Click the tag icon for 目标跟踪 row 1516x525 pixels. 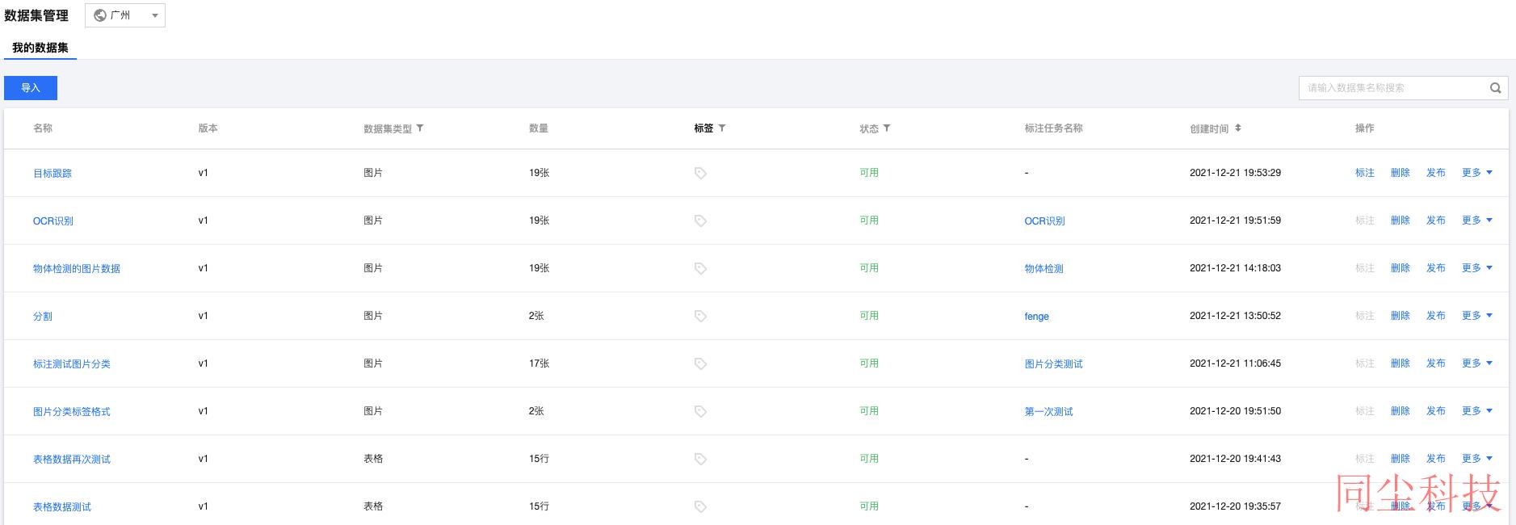tap(700, 173)
